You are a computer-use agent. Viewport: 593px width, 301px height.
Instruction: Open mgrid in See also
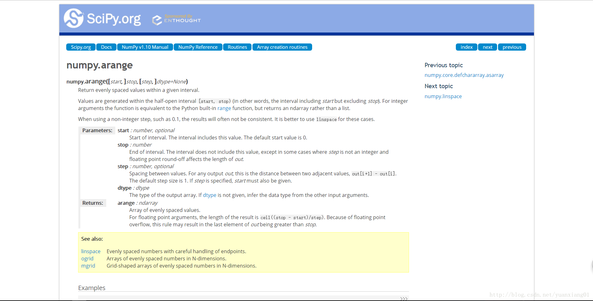(x=88, y=266)
